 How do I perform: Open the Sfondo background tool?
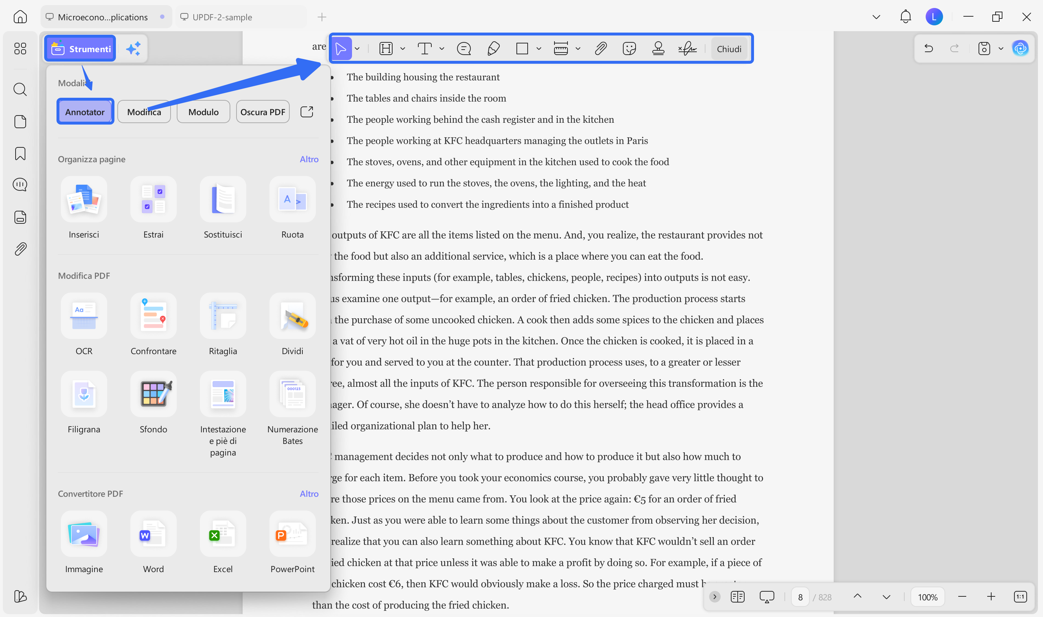coord(154,403)
